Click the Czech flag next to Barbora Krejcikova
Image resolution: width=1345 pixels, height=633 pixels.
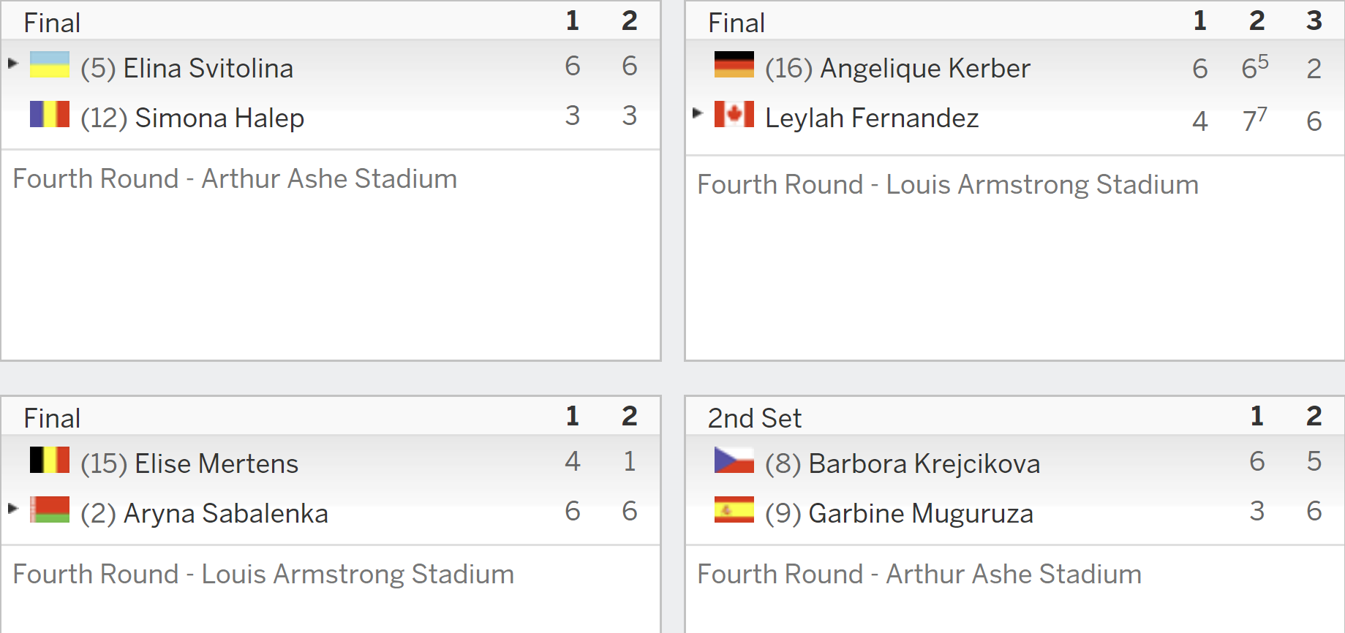(x=734, y=460)
